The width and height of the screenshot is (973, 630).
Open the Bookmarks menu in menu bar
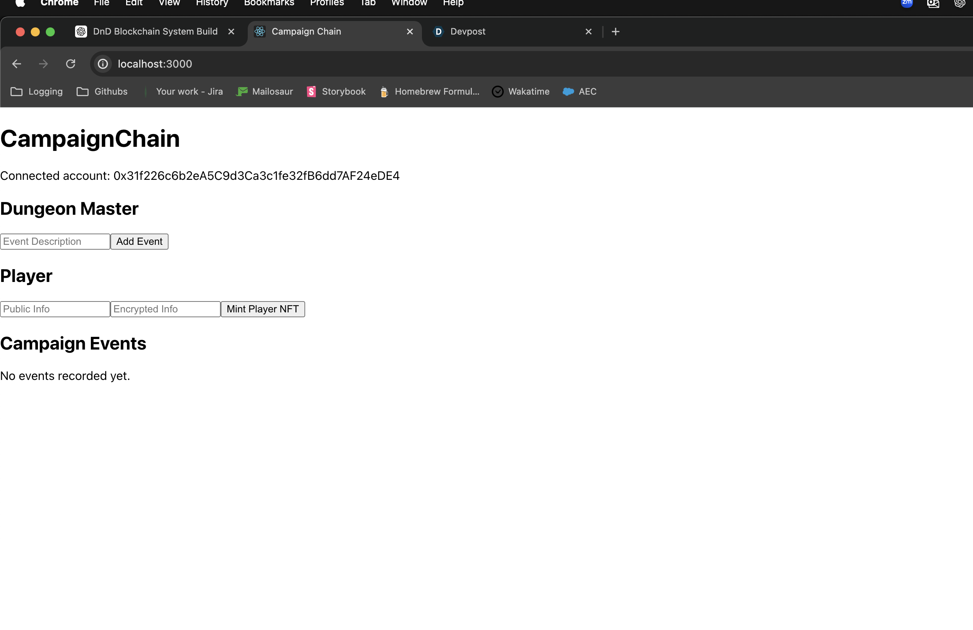[269, 3]
